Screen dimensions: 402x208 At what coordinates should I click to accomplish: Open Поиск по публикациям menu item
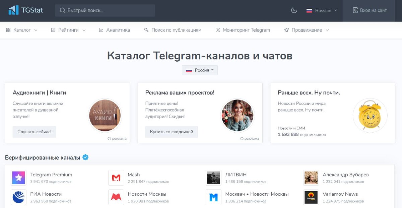pyautogui.click(x=173, y=30)
